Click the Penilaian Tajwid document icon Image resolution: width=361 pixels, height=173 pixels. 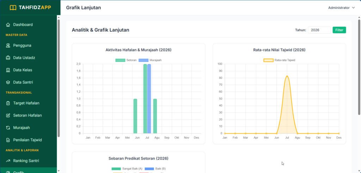tap(8, 140)
